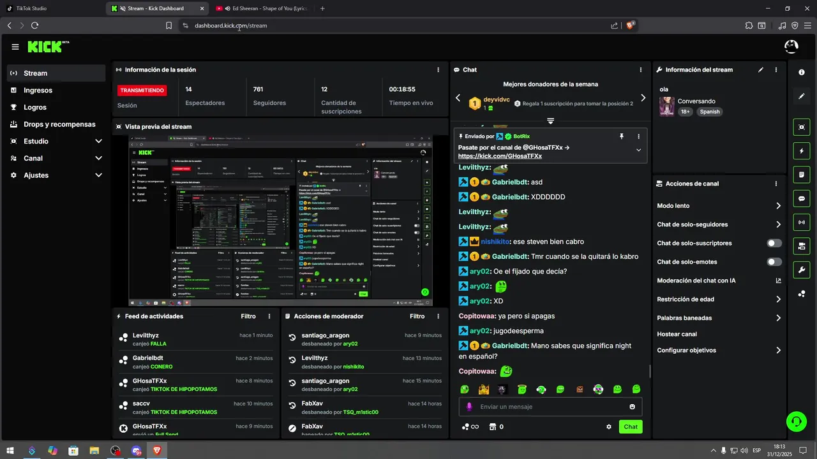Toggle the stream preview panel icon in sidebar
Viewport: 817px width, 459px height.
(802, 127)
